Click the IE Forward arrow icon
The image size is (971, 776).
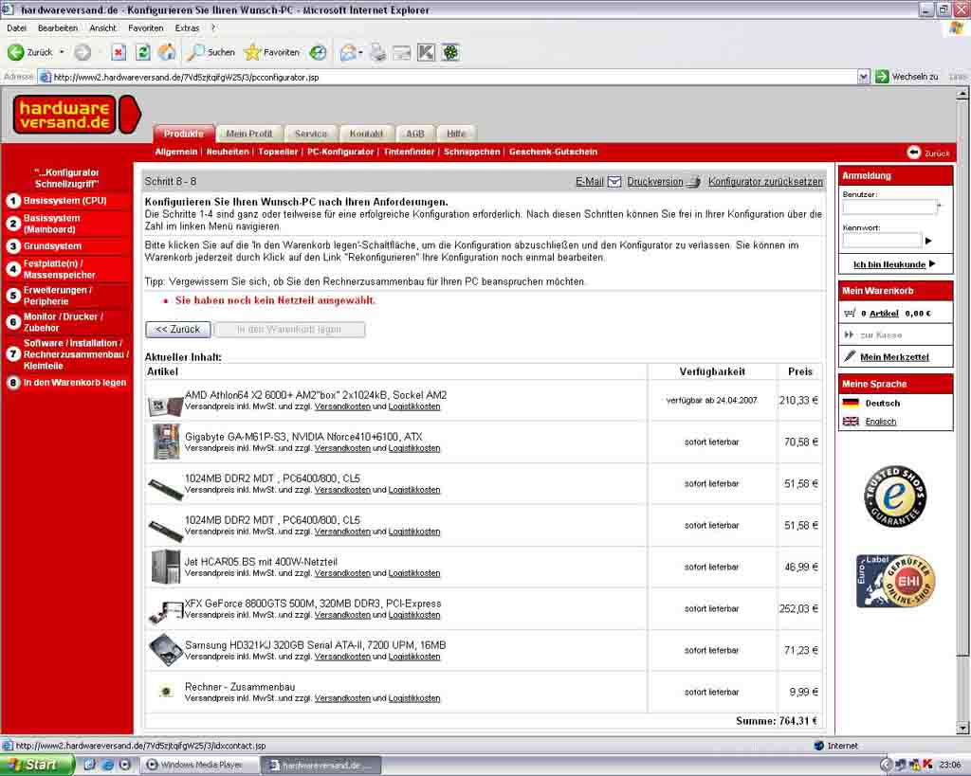pyautogui.click(x=82, y=53)
